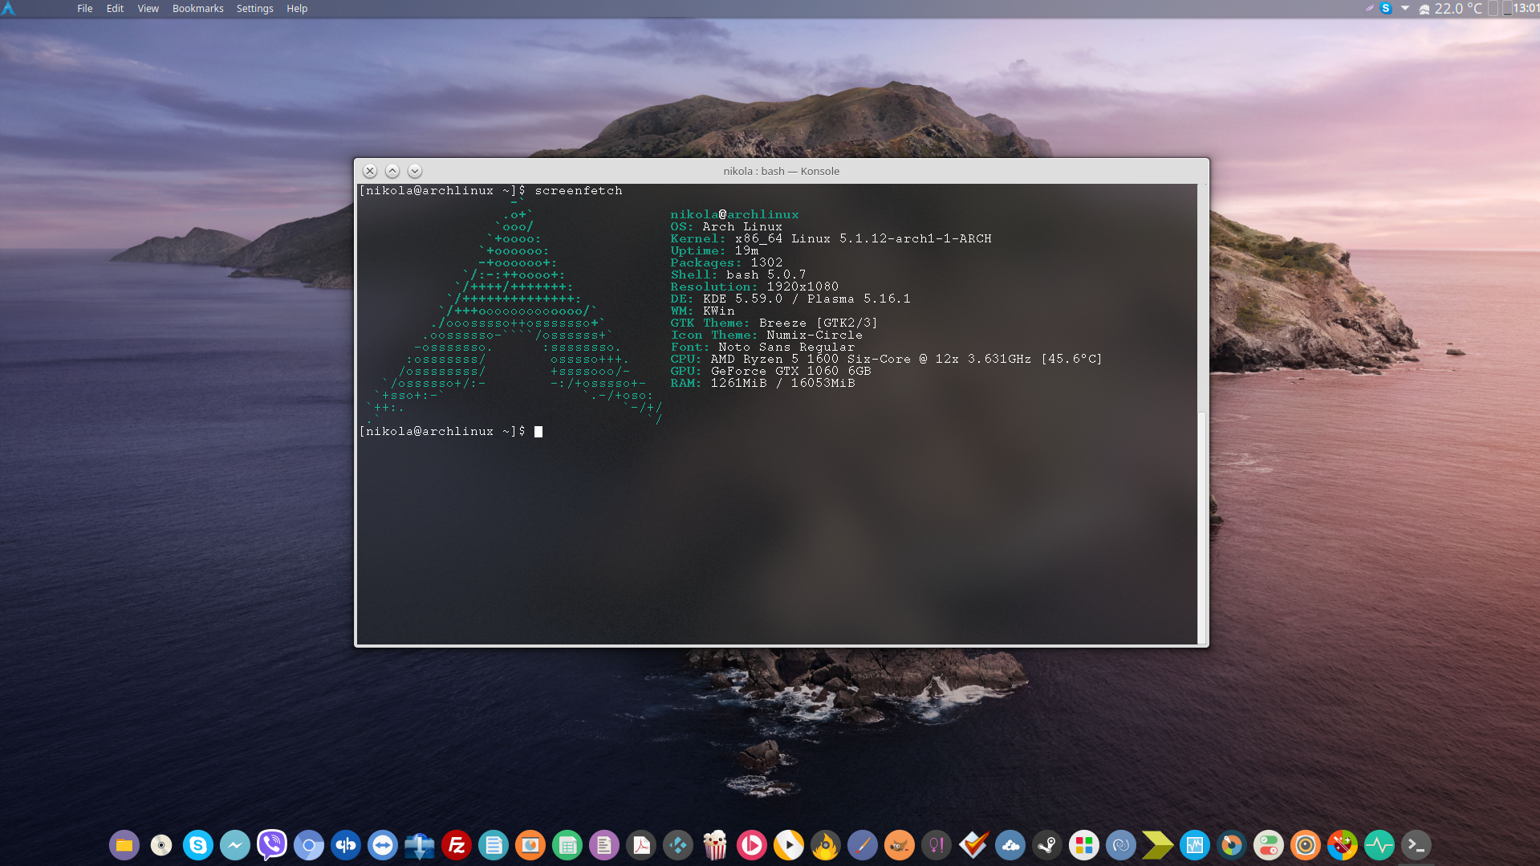Launch Chromium browser from the dock
This screenshot has width=1540, height=866.
[x=309, y=844]
